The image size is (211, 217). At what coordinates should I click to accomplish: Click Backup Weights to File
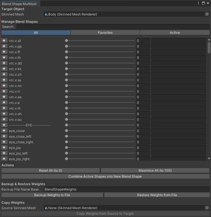52,195
